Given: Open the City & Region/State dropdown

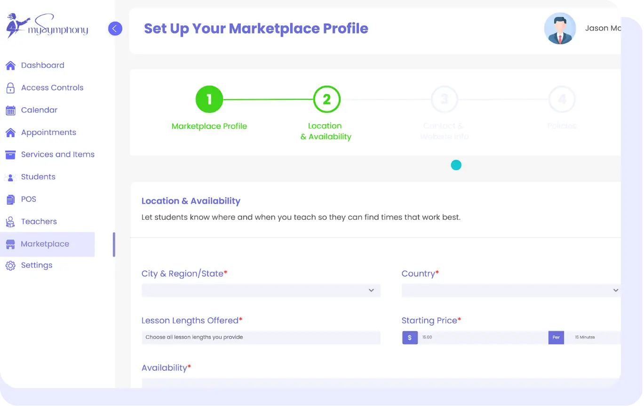Looking at the screenshot, I should tap(261, 290).
